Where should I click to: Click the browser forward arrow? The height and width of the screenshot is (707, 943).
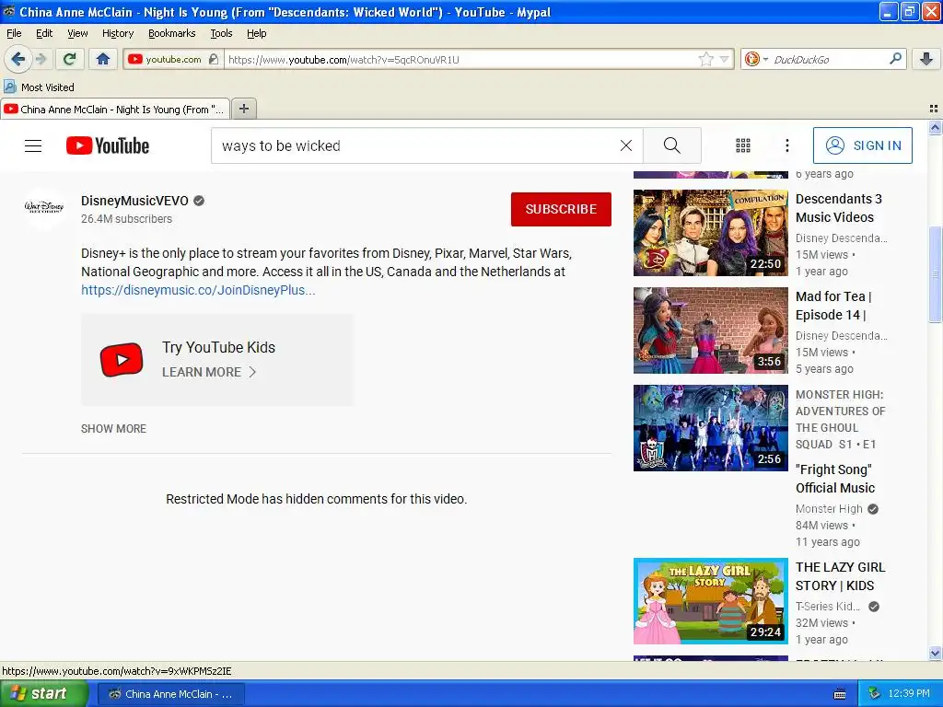point(41,59)
